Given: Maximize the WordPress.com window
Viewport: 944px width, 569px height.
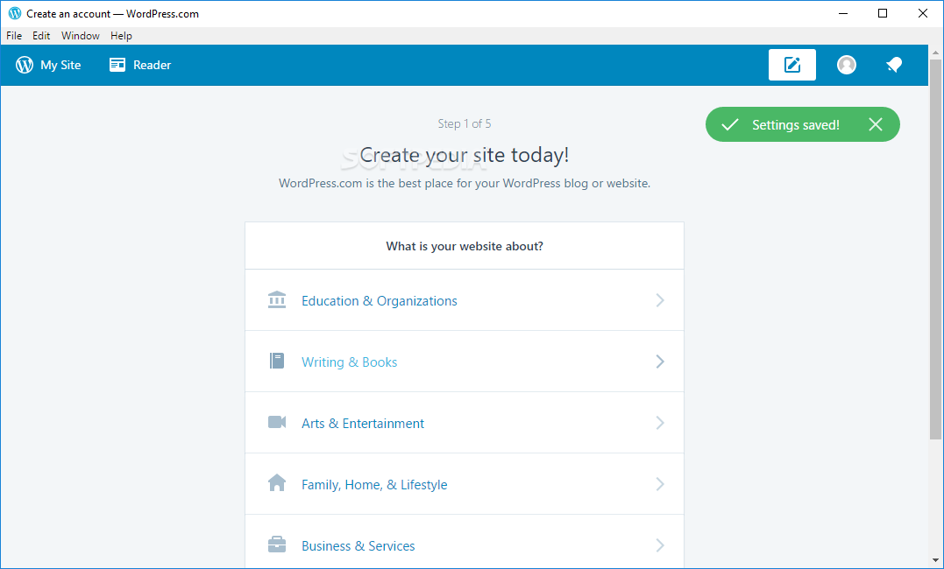Looking at the screenshot, I should 883,13.
